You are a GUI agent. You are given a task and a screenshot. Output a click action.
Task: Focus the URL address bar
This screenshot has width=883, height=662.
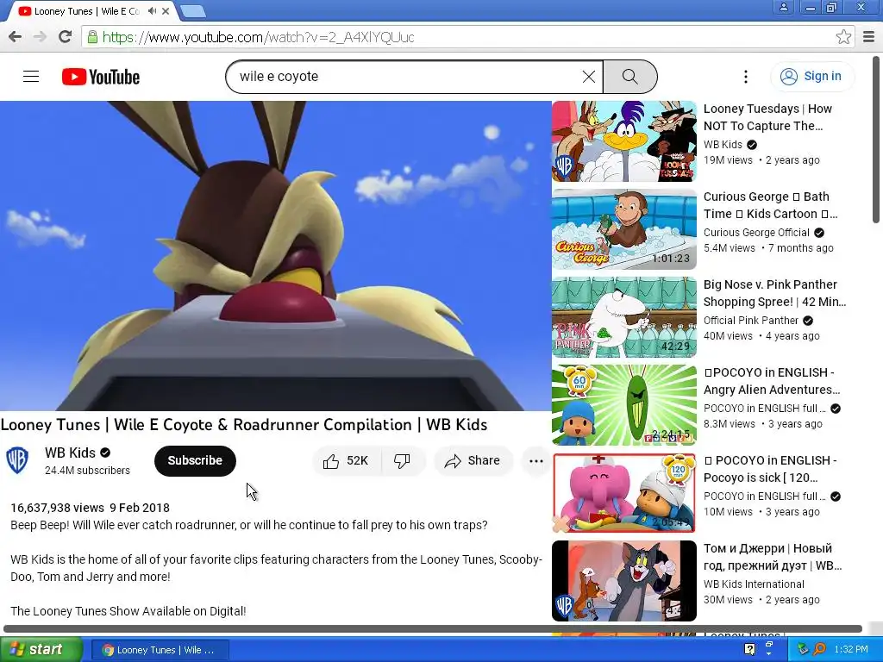click(467, 37)
